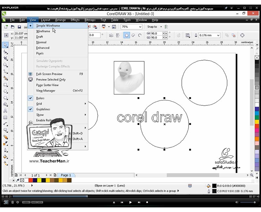The width and height of the screenshot is (261, 212).
Task: Open the Options icon next to Snap to
Action: tap(166, 27)
